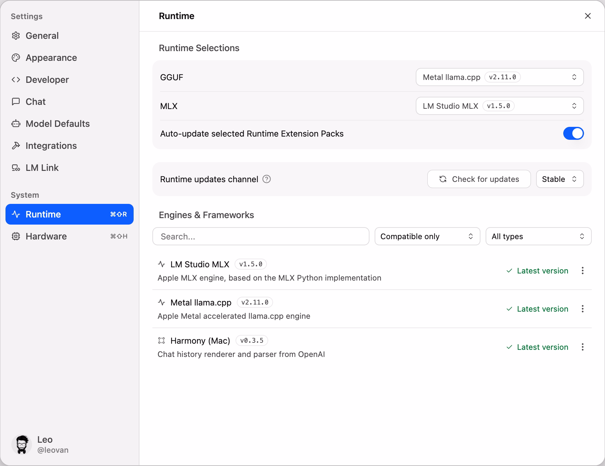Click the Leo user profile avatar
This screenshot has width=605, height=466.
22,444
